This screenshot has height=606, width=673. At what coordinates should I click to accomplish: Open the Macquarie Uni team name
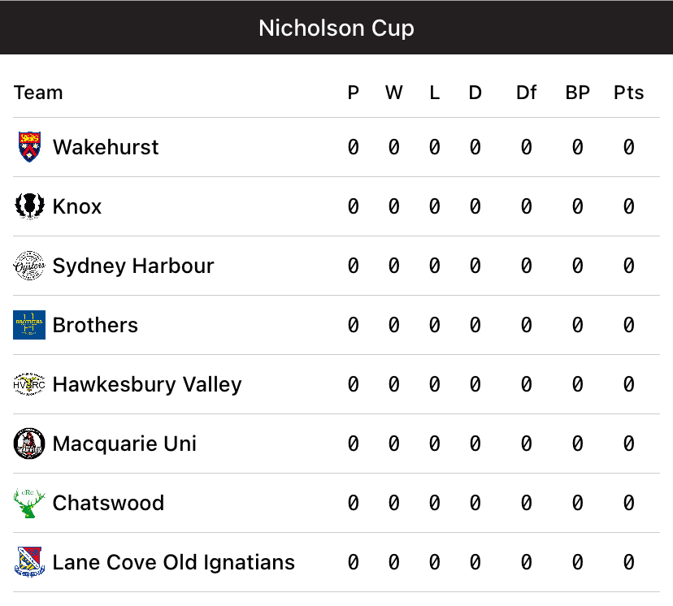pyautogui.click(x=124, y=444)
